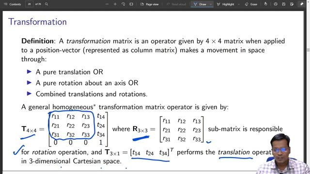Click 'A pure translation OR' bullet

point(69,72)
